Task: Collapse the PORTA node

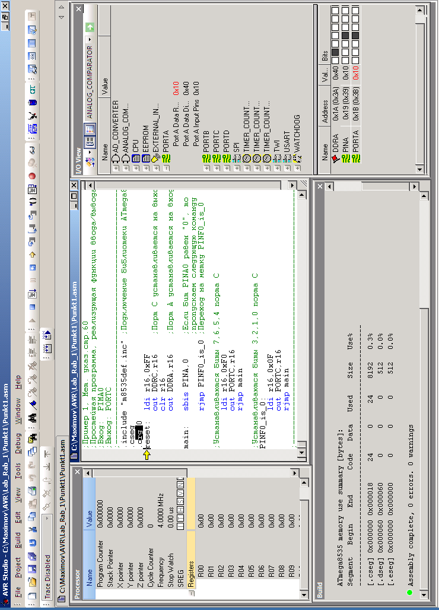Action: coord(166,168)
